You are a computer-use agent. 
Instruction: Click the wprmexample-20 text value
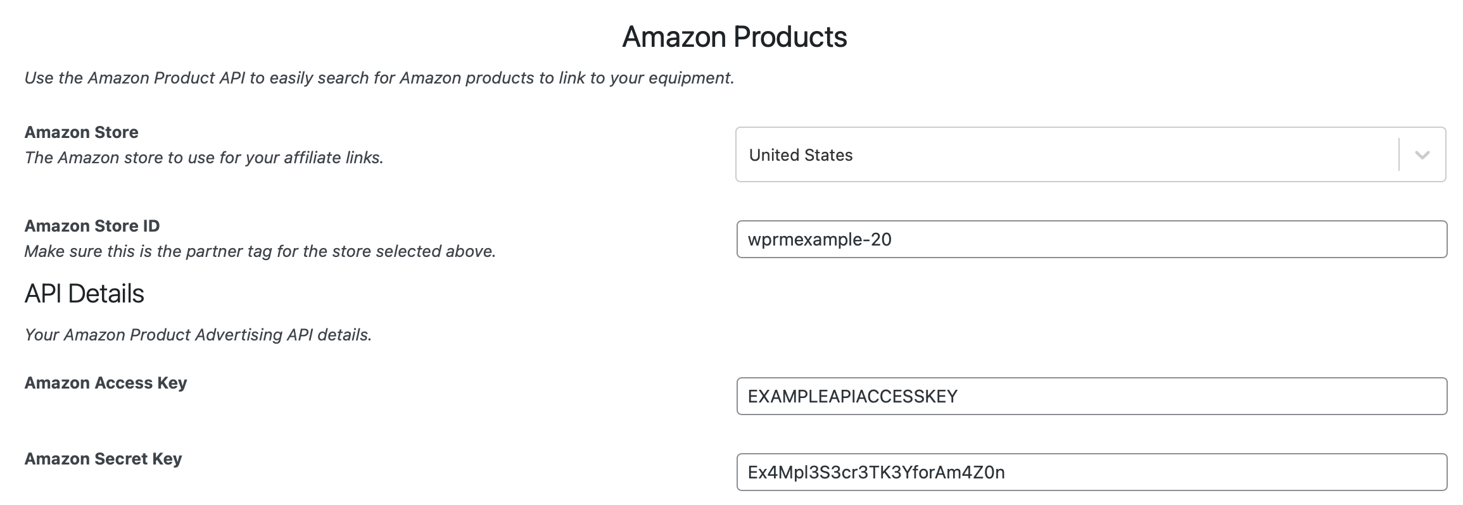click(820, 239)
